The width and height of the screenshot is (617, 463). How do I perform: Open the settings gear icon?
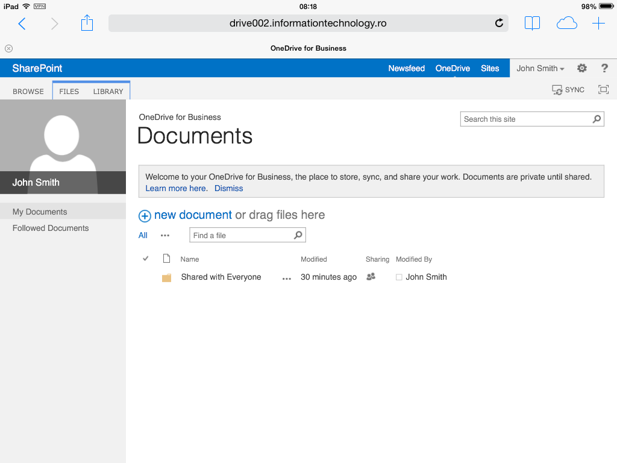(582, 68)
